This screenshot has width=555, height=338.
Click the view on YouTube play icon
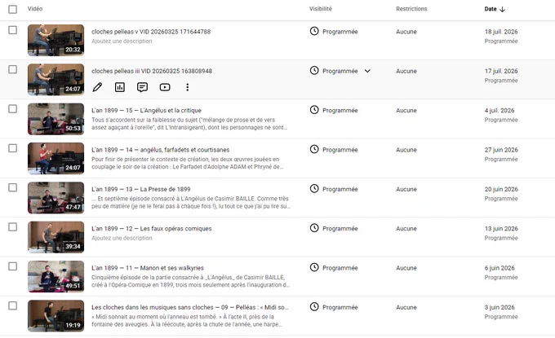(165, 87)
